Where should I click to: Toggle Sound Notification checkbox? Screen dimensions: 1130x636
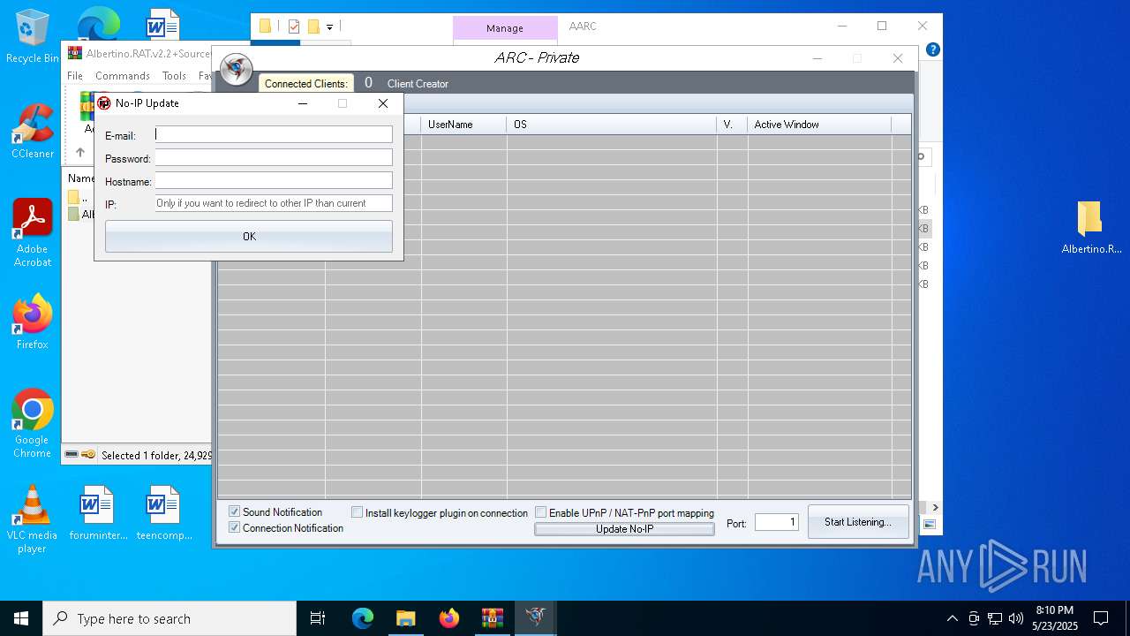point(235,511)
